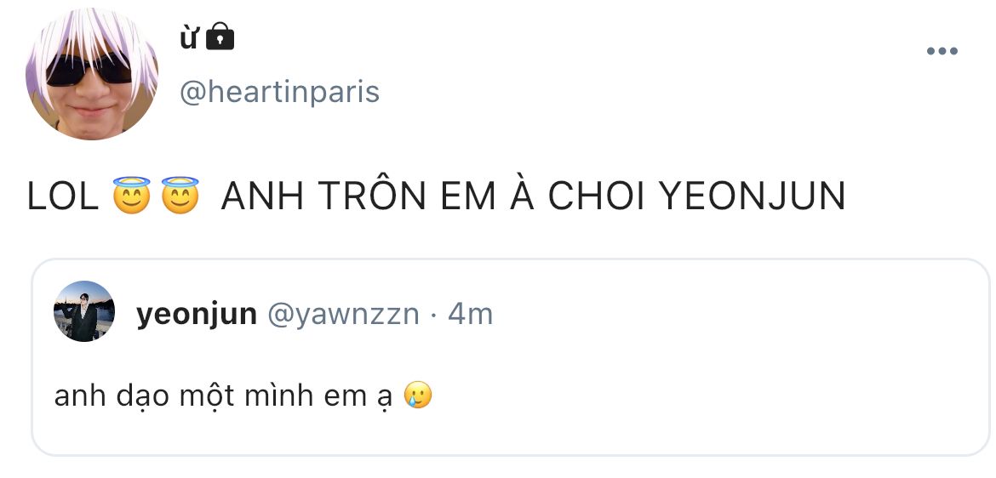This screenshot has width=996, height=478.
Task: Click the second halo smiley emoji
Action: click(180, 196)
